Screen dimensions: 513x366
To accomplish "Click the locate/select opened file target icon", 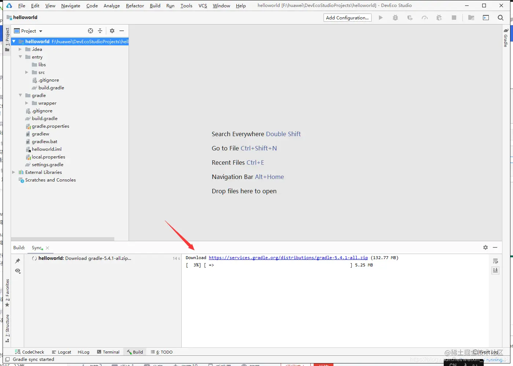I will click(x=91, y=31).
